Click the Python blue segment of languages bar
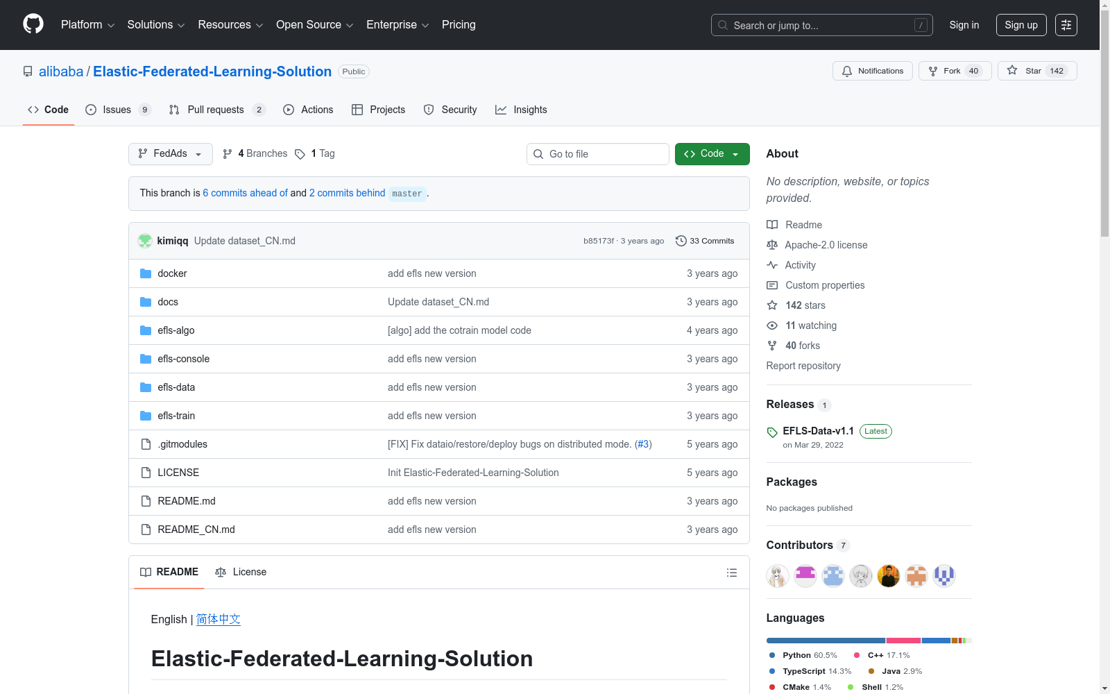 point(826,641)
